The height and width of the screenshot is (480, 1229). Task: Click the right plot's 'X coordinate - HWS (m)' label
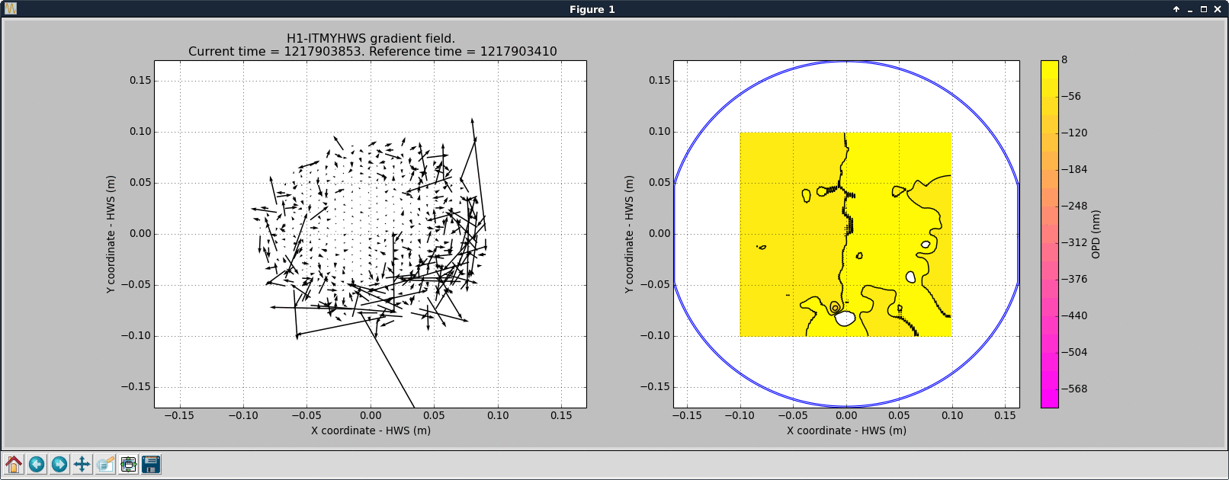coord(846,430)
